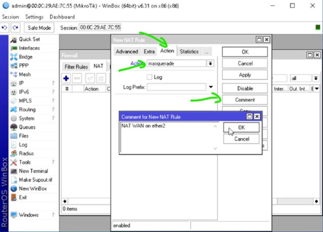Open the Action dropdown showing masquerade

210,63
